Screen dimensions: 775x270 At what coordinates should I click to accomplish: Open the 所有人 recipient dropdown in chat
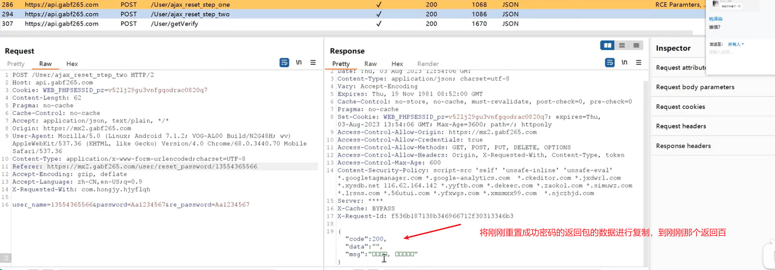click(736, 44)
